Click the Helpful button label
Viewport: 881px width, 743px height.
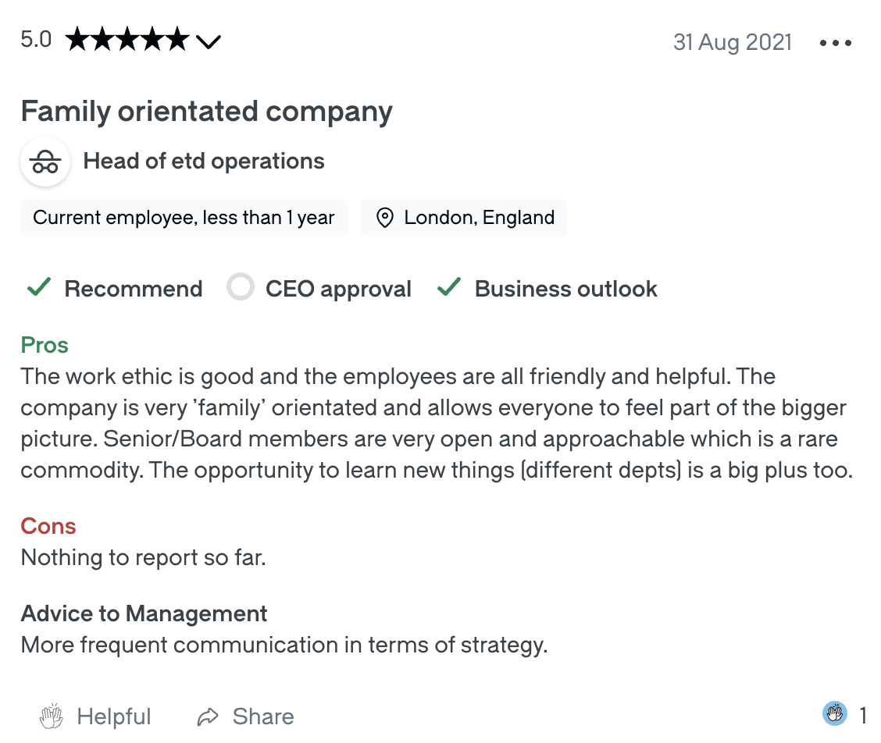(x=114, y=716)
